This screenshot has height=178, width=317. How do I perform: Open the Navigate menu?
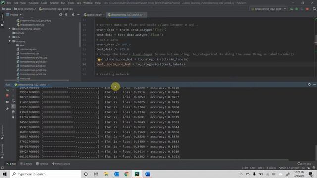pyautogui.click(x=33, y=3)
